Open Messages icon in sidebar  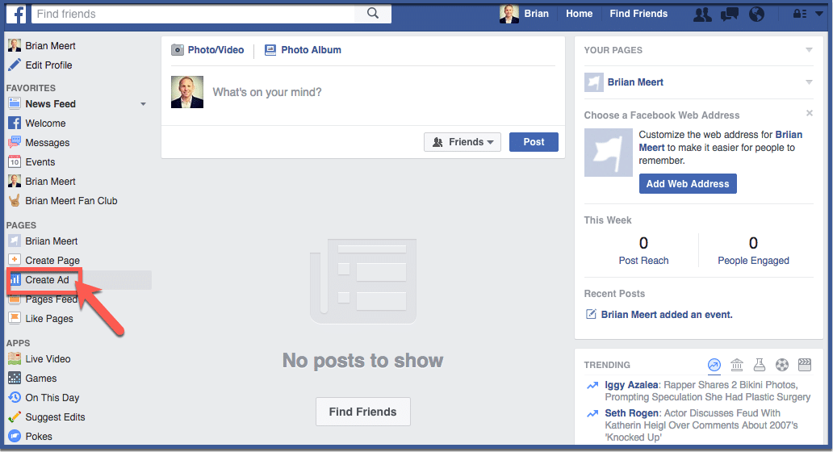15,142
